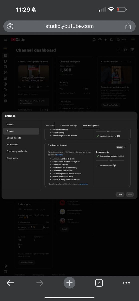Image resolution: width=139 pixels, height=301 pixels.
Task: Open the Studio hamburger menu
Action: tap(5, 40)
